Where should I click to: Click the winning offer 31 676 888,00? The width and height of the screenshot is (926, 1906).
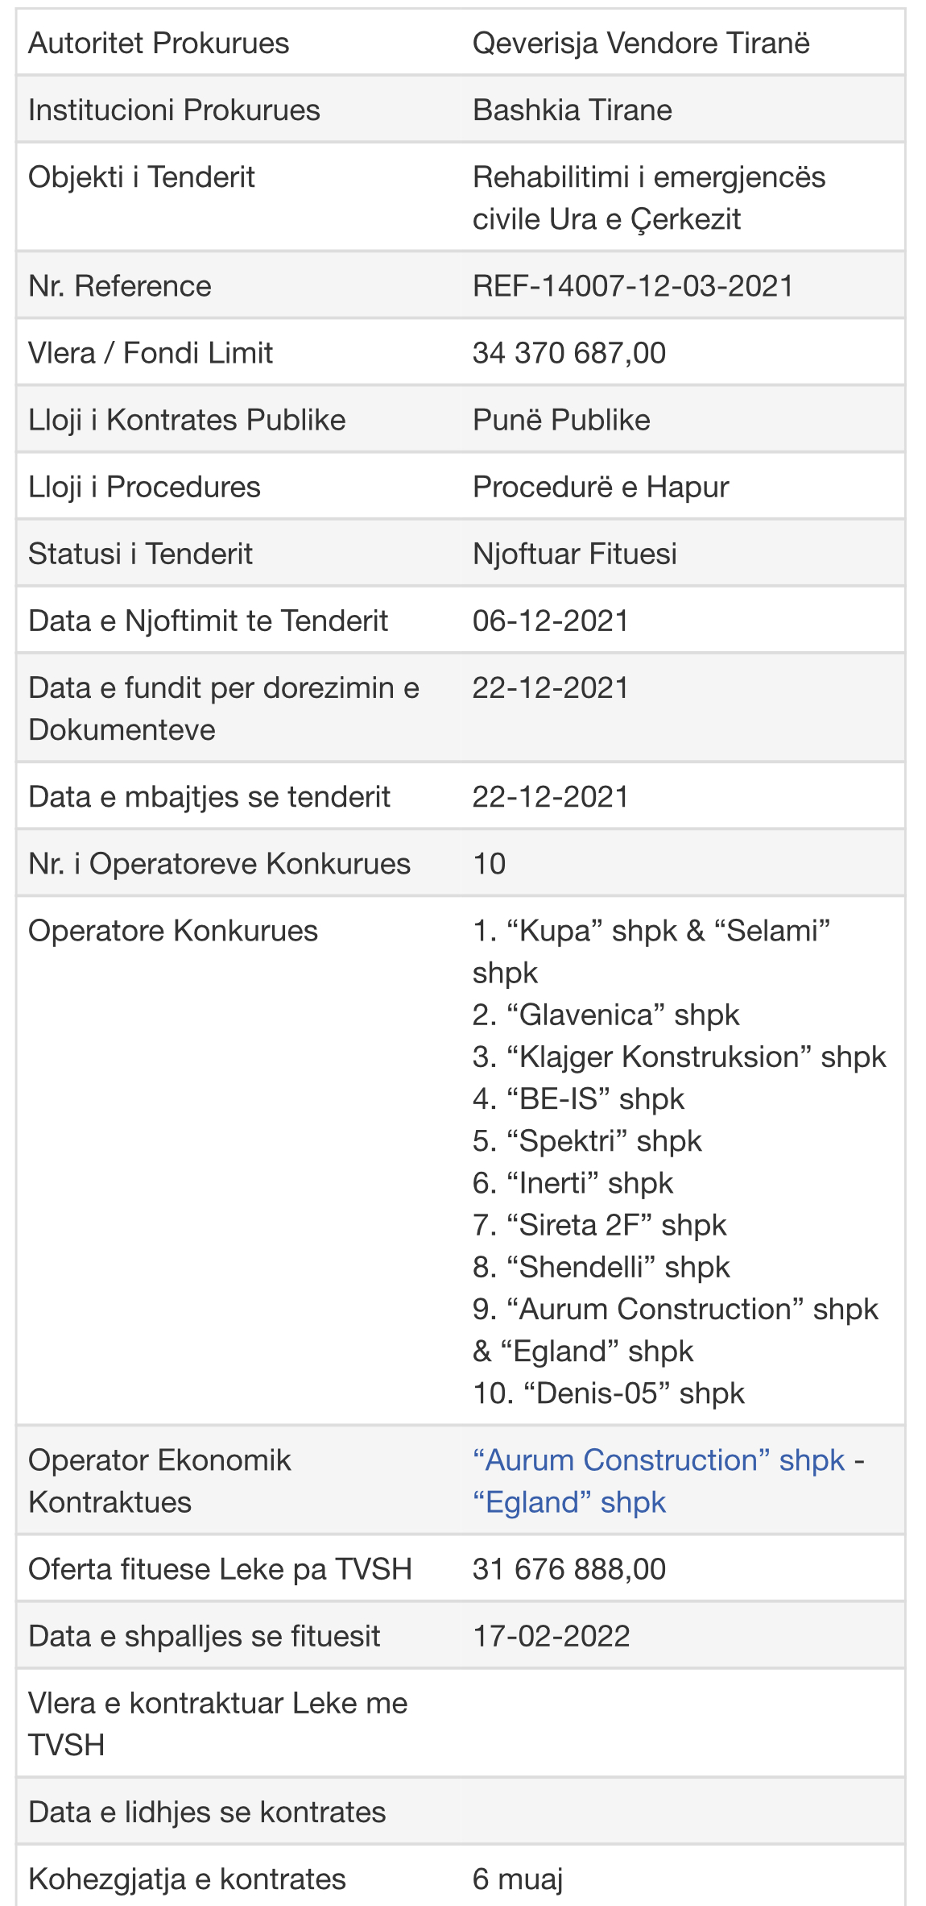tap(568, 1569)
